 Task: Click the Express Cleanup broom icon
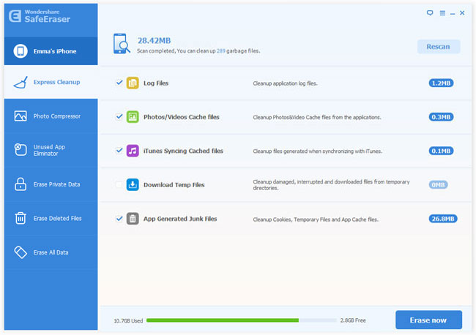click(x=21, y=82)
